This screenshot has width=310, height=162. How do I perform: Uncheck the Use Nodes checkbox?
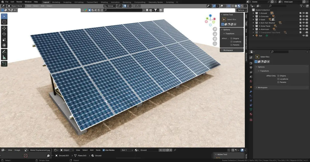(x=104, y=150)
